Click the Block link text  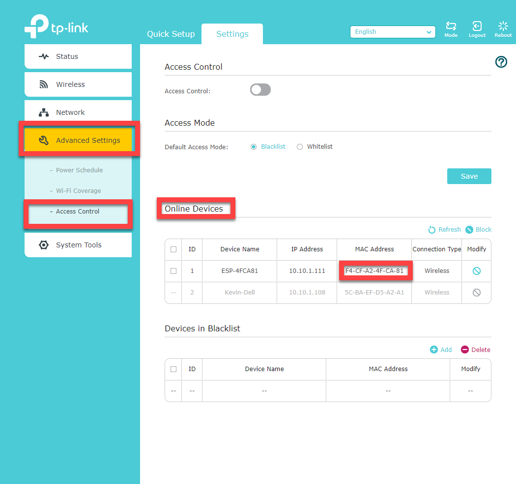pos(484,230)
